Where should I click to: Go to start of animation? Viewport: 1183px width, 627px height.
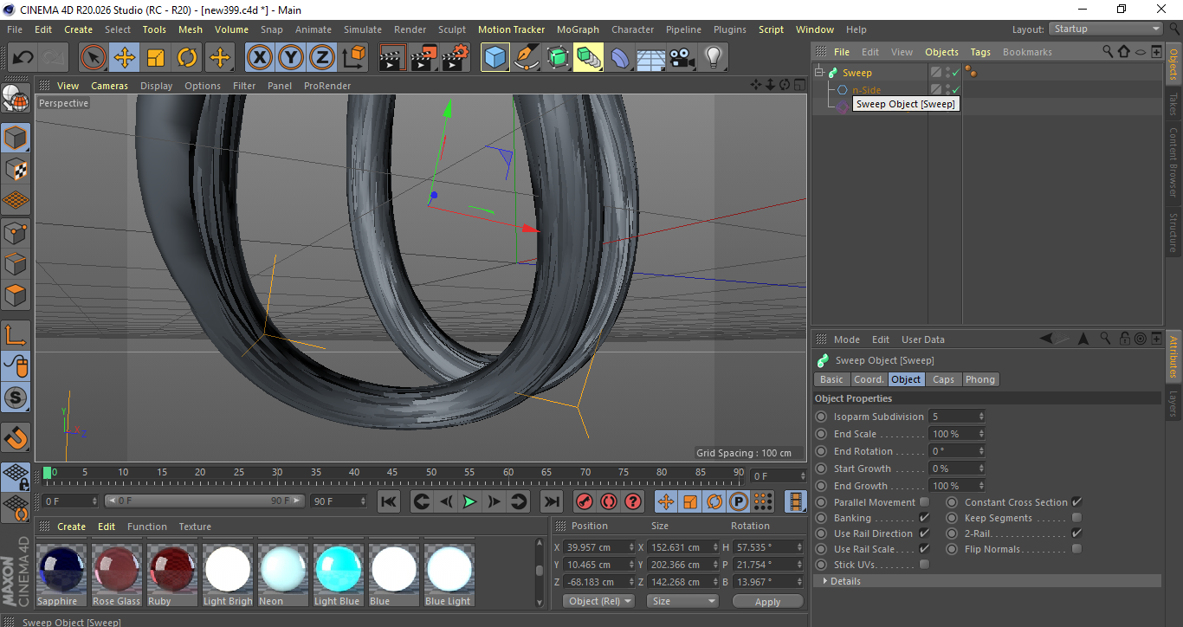point(389,501)
